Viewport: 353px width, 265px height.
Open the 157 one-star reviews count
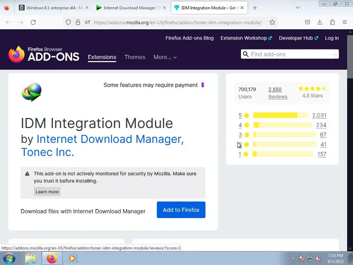point(322,154)
